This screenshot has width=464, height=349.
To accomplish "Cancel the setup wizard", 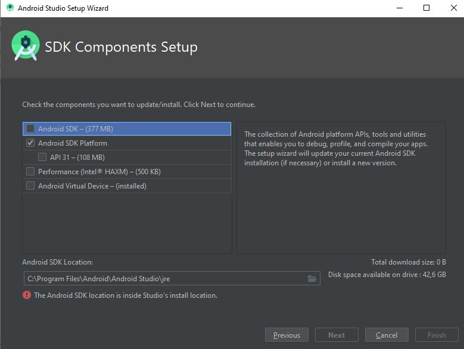I will (387, 335).
